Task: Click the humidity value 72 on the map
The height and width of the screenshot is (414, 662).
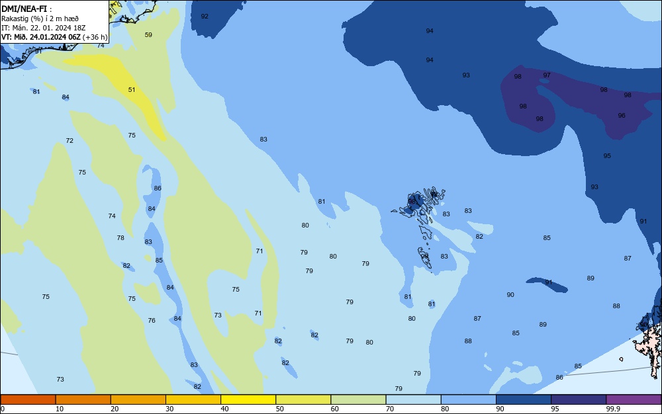Action: click(x=70, y=140)
